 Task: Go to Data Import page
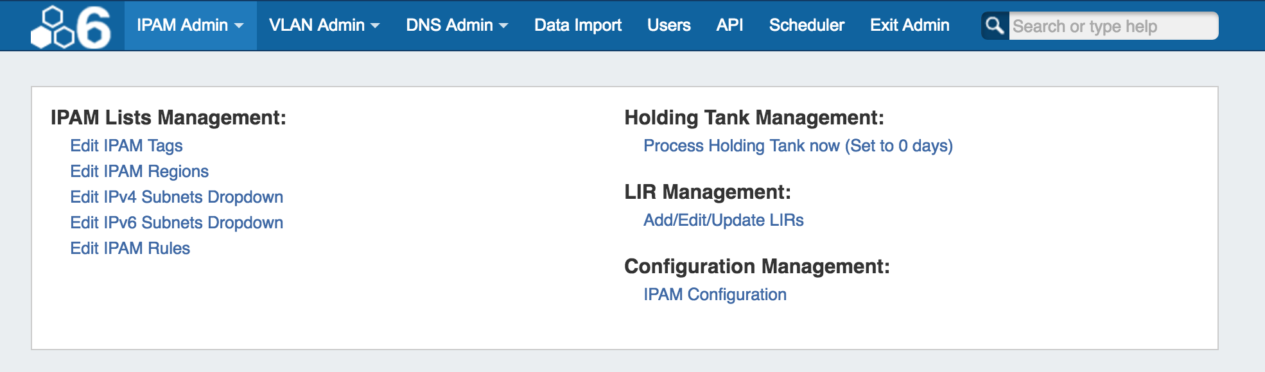point(577,26)
